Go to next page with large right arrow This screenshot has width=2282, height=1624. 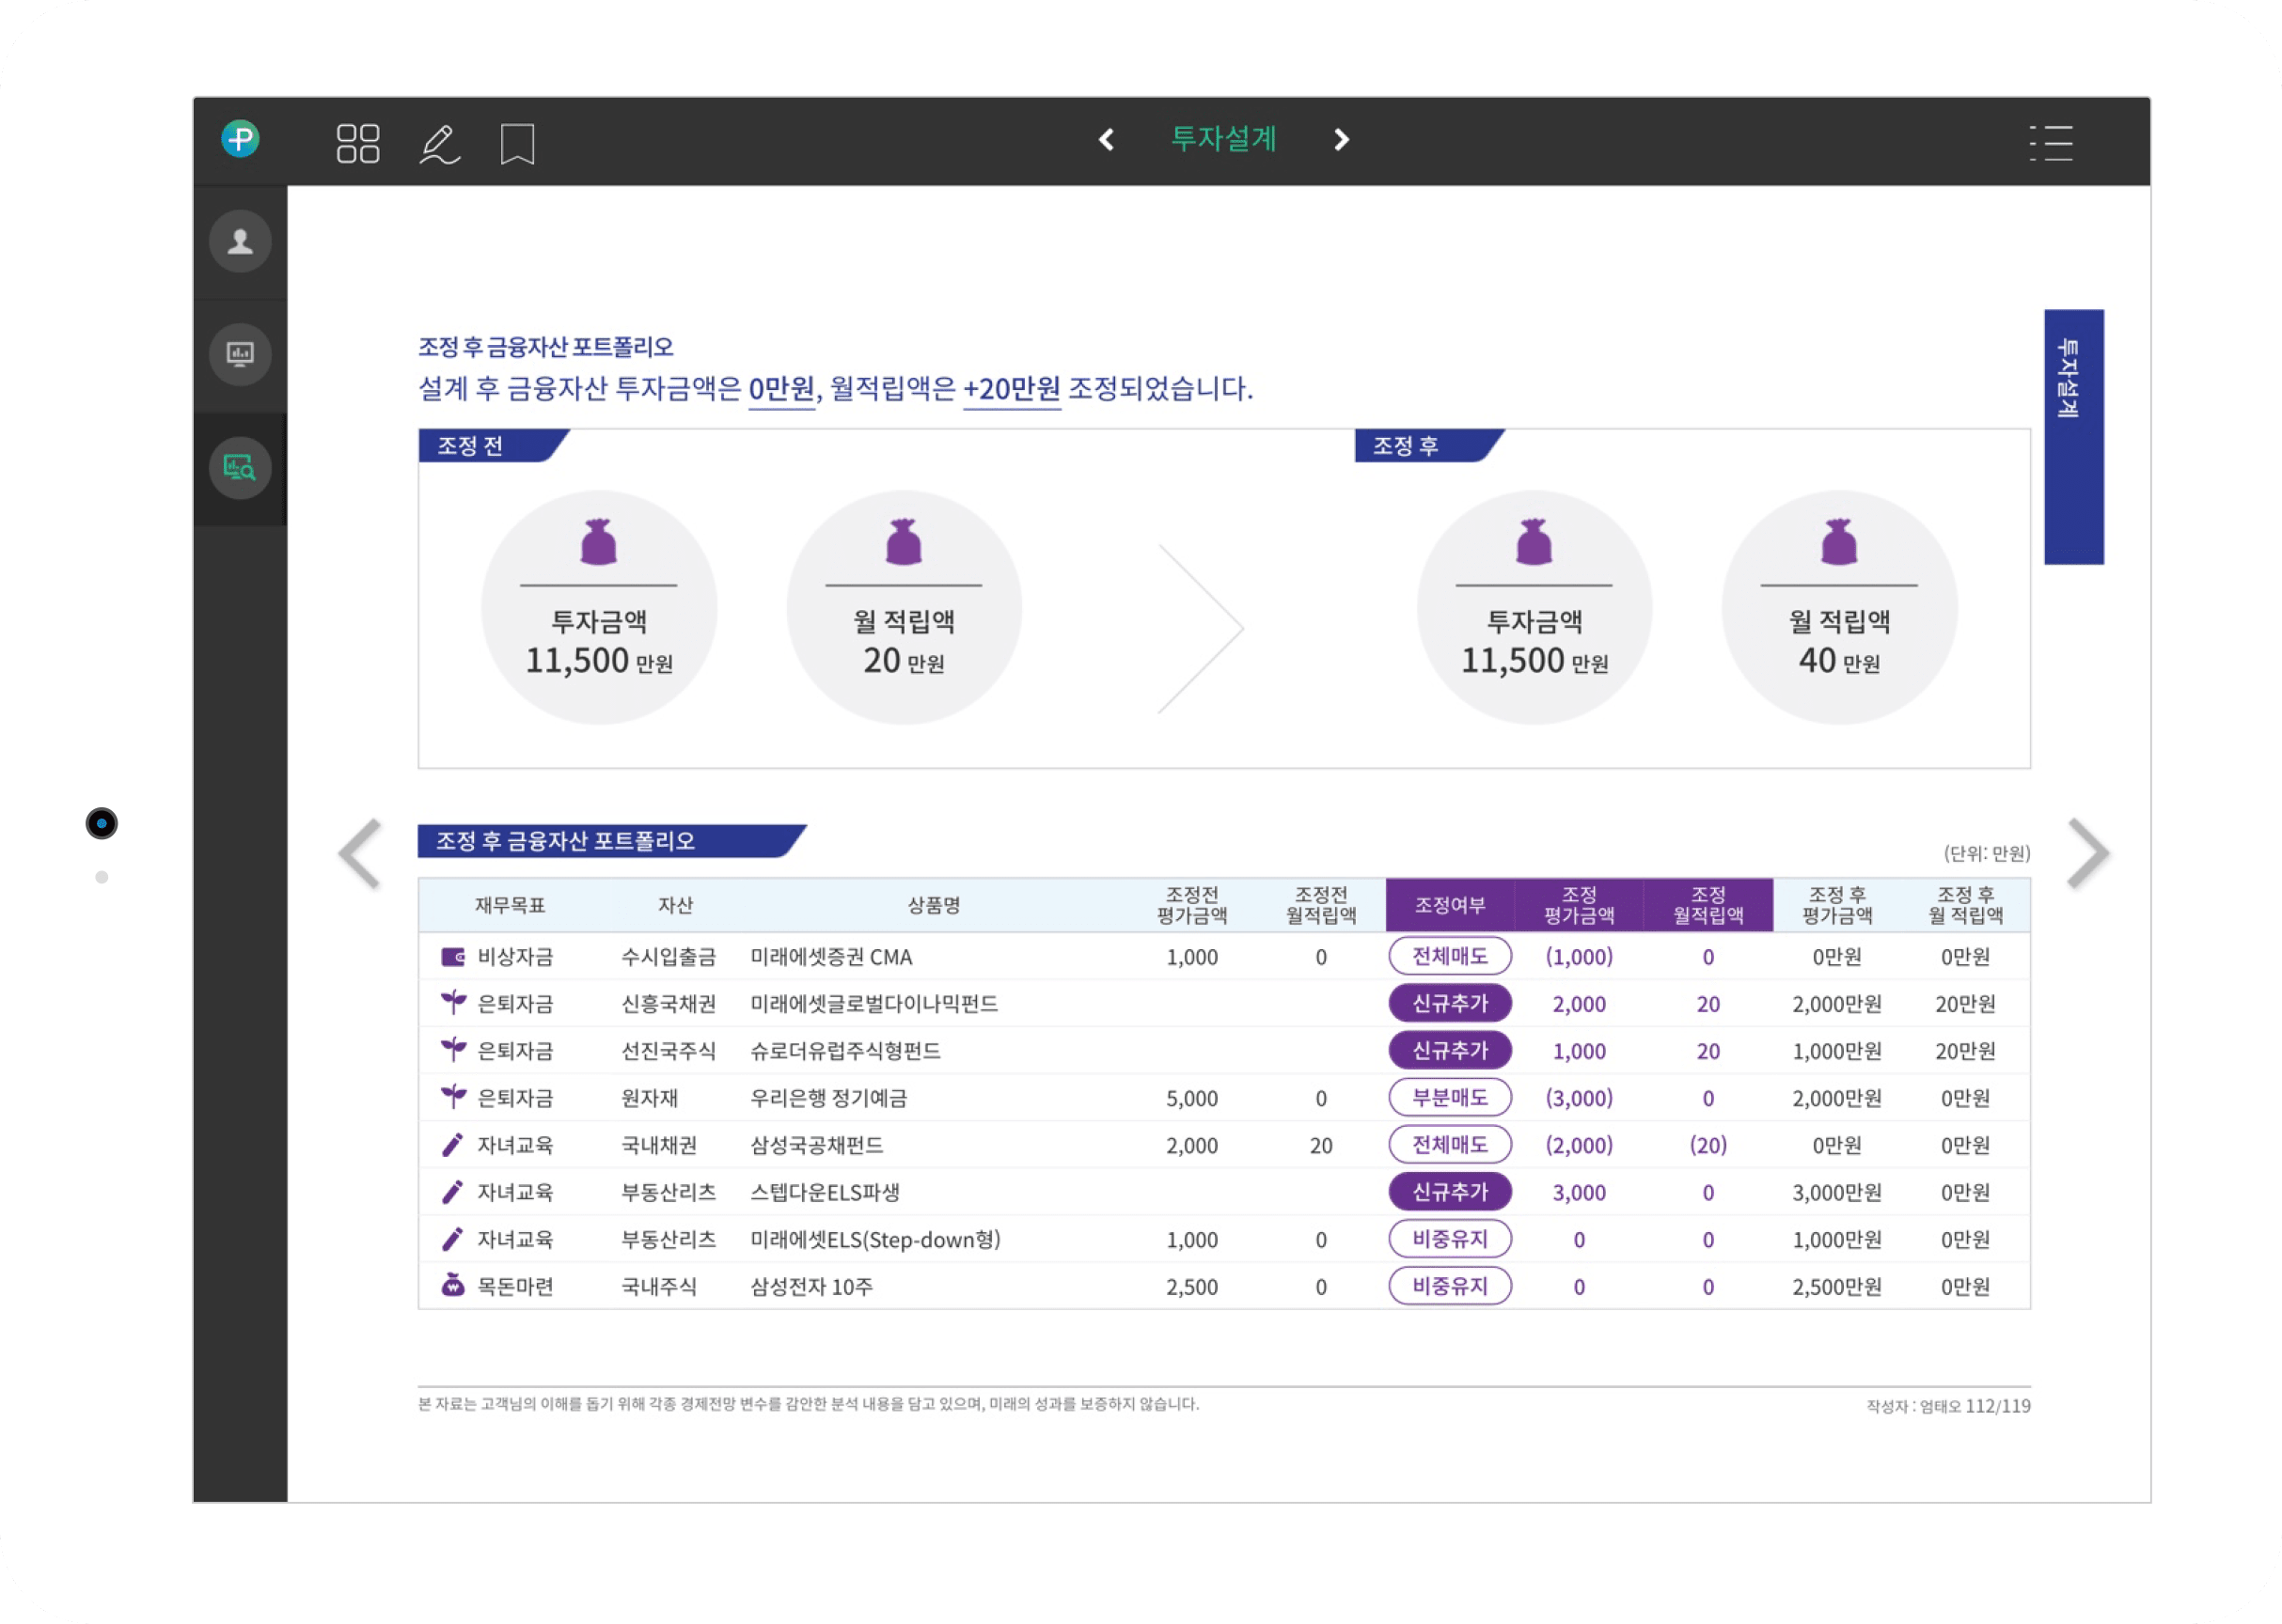pyautogui.click(x=2088, y=853)
